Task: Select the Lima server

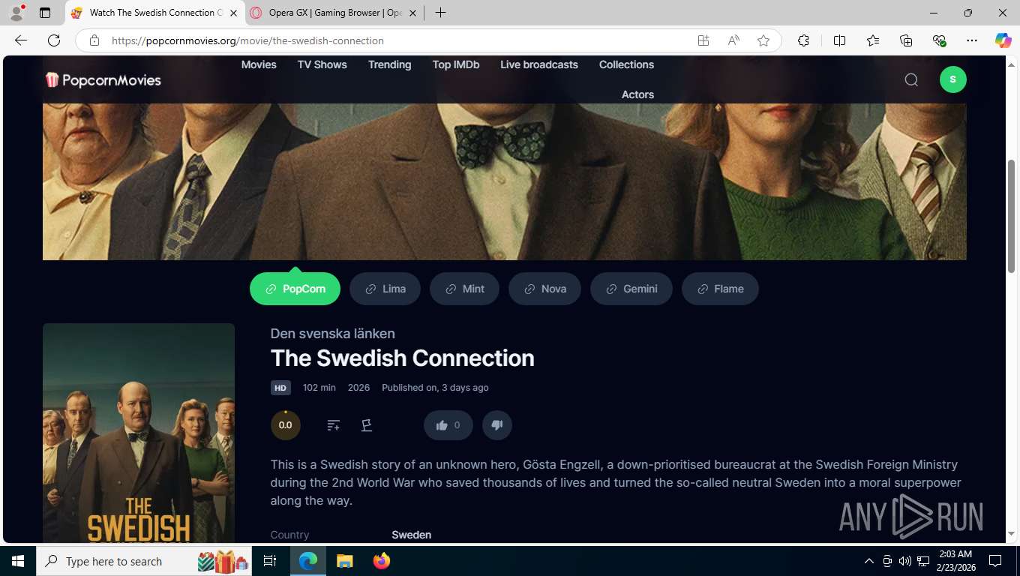Action: point(385,289)
